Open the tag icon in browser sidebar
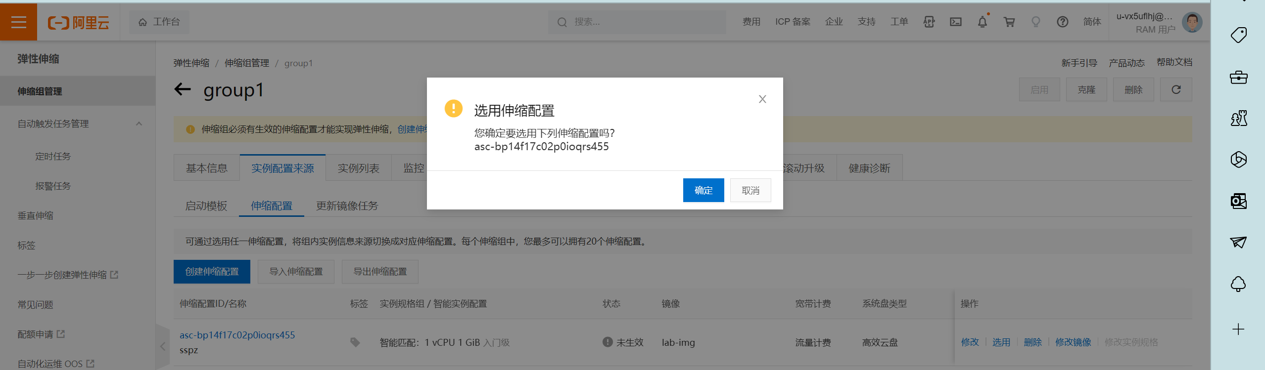Screen dimensions: 1265x370 point(1238,35)
